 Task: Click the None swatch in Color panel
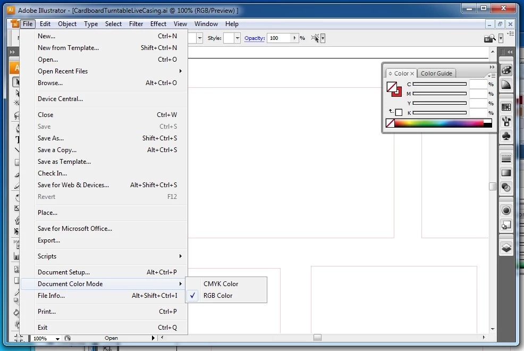pos(390,123)
